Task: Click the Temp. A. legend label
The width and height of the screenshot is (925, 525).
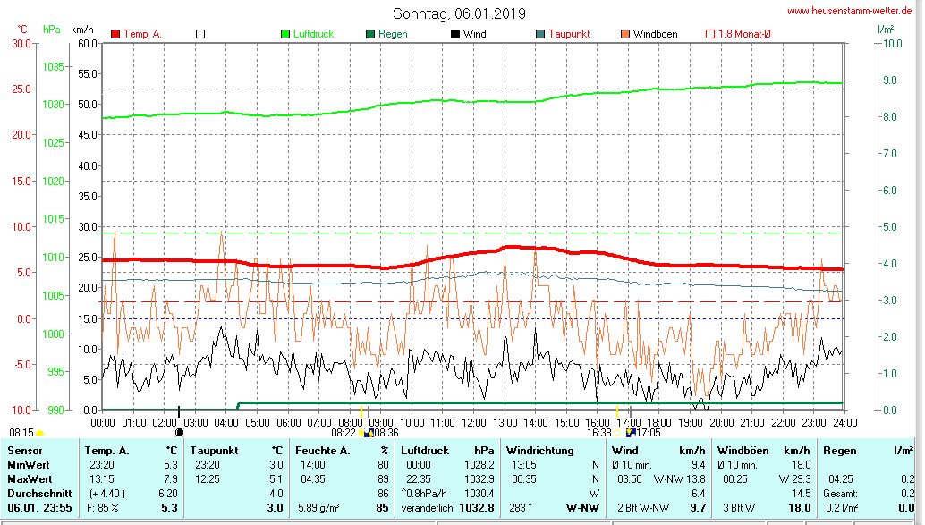Action: pyautogui.click(x=142, y=34)
